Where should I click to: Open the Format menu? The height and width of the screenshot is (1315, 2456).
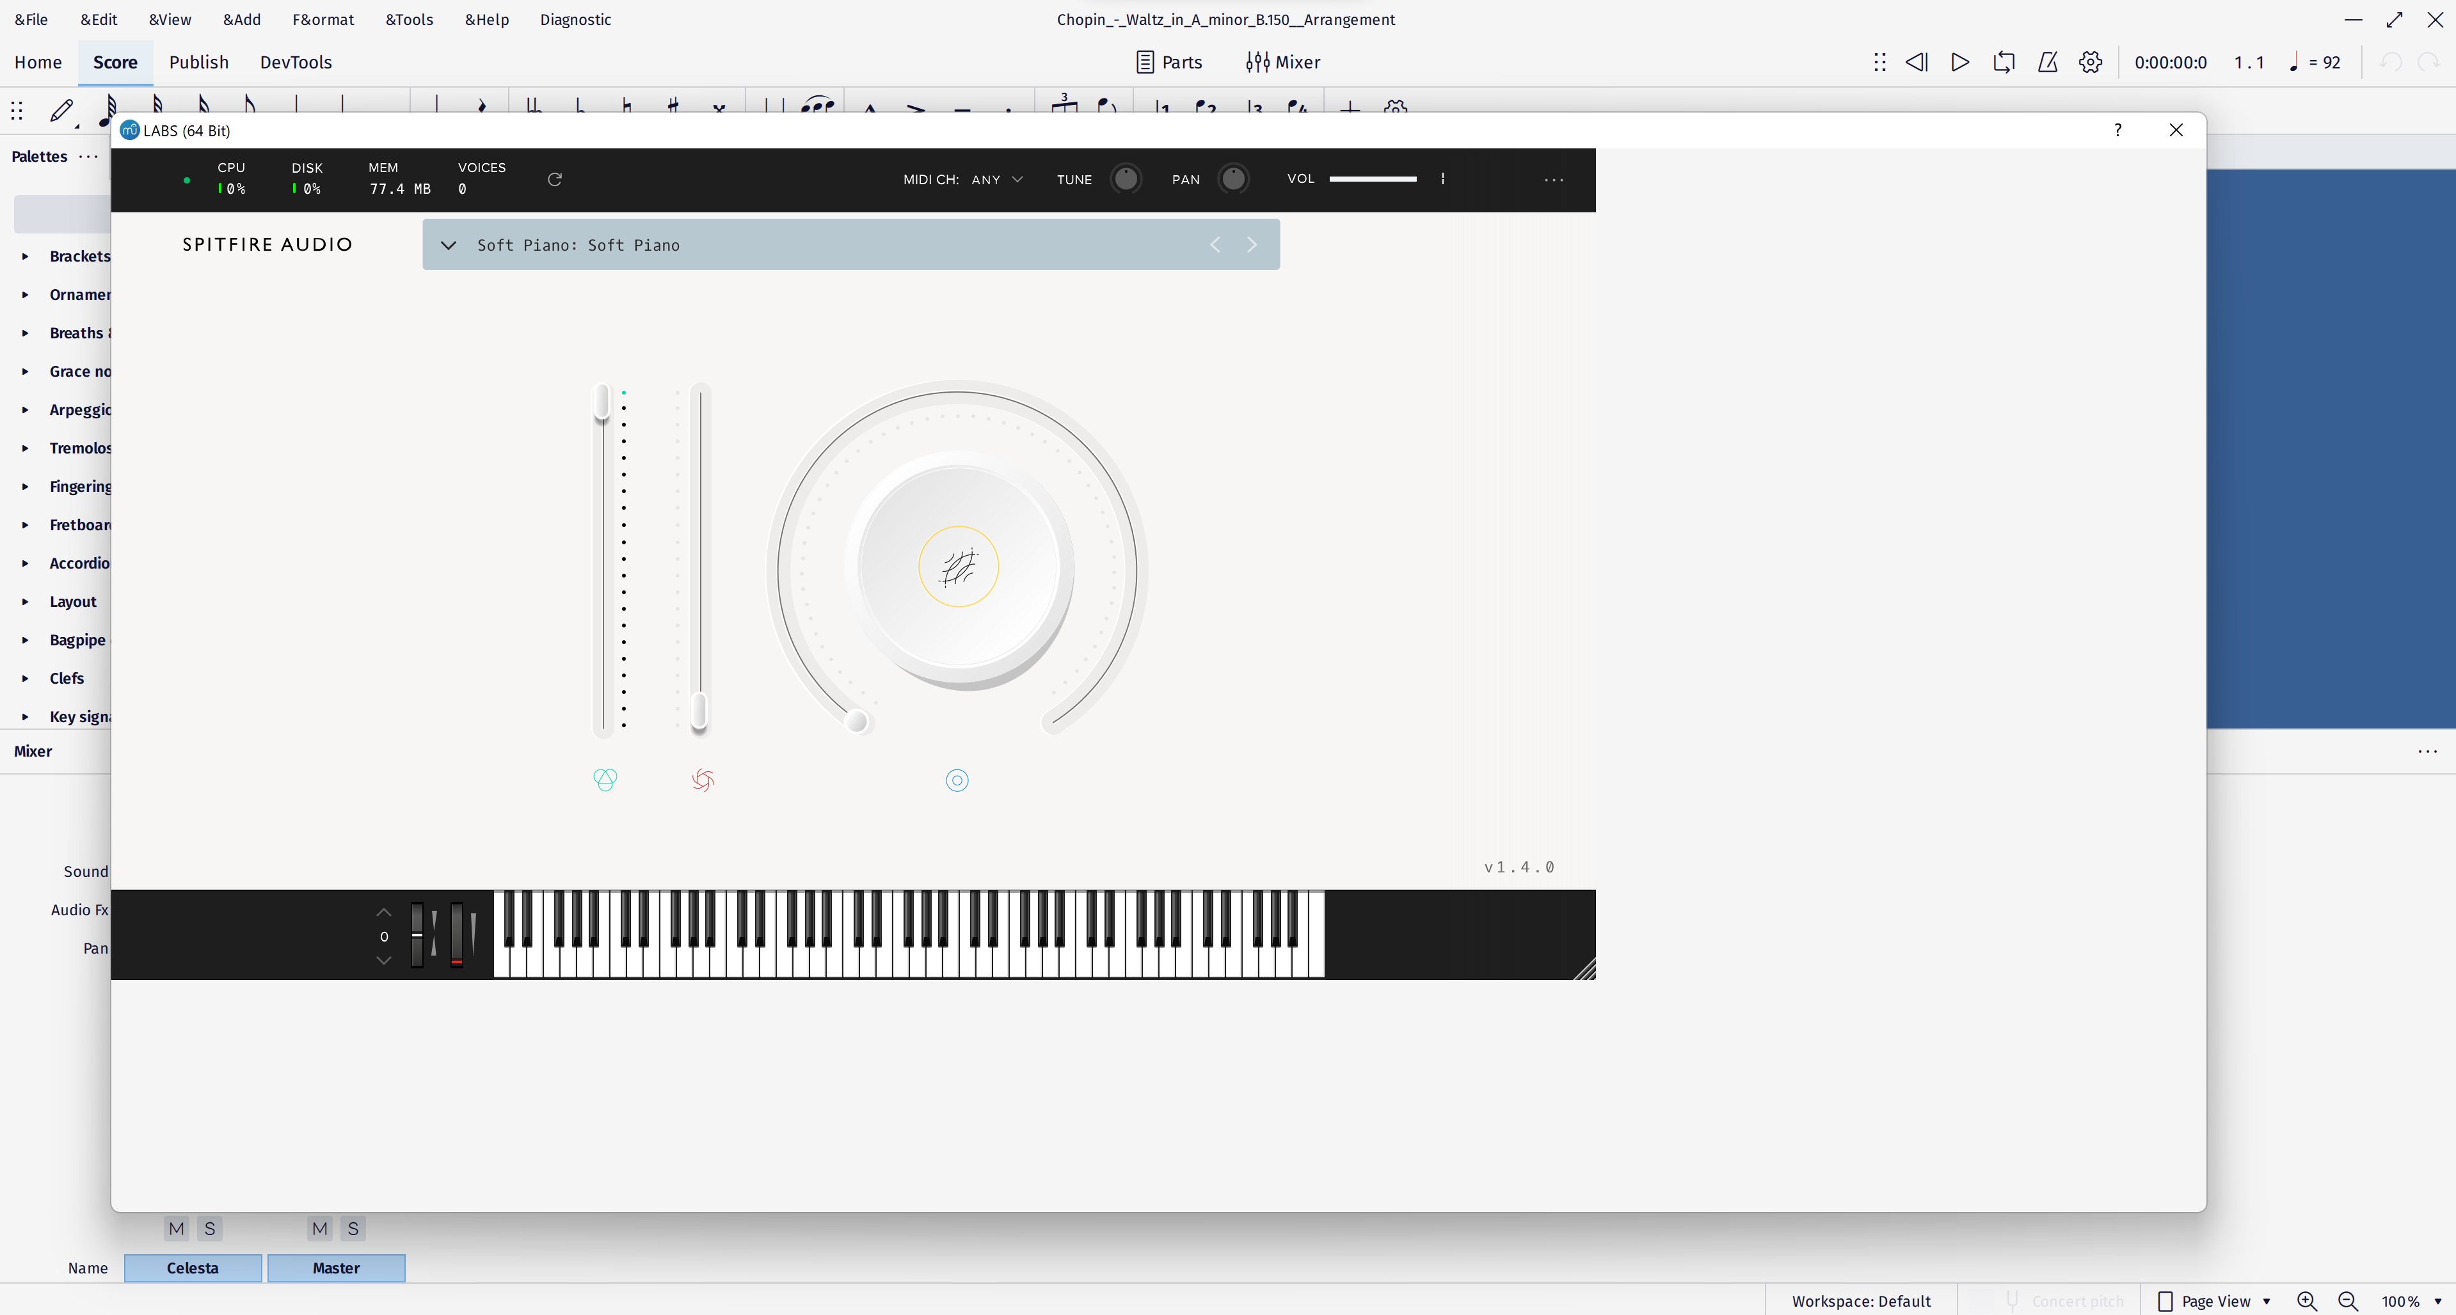tap(323, 19)
